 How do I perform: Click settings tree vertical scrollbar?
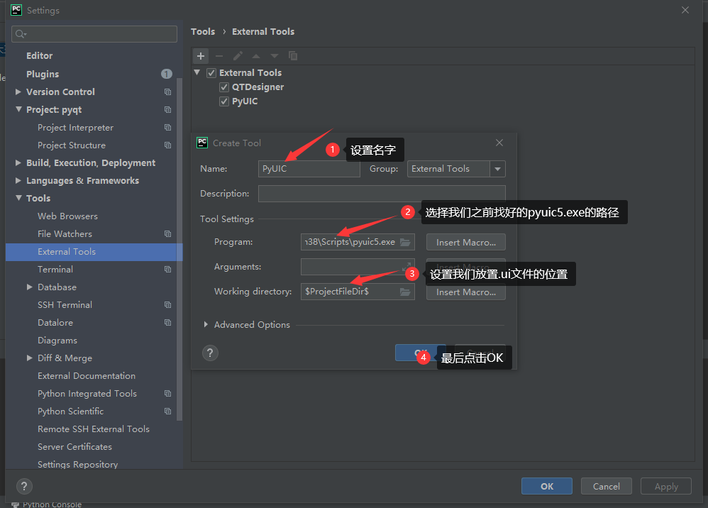(179, 248)
